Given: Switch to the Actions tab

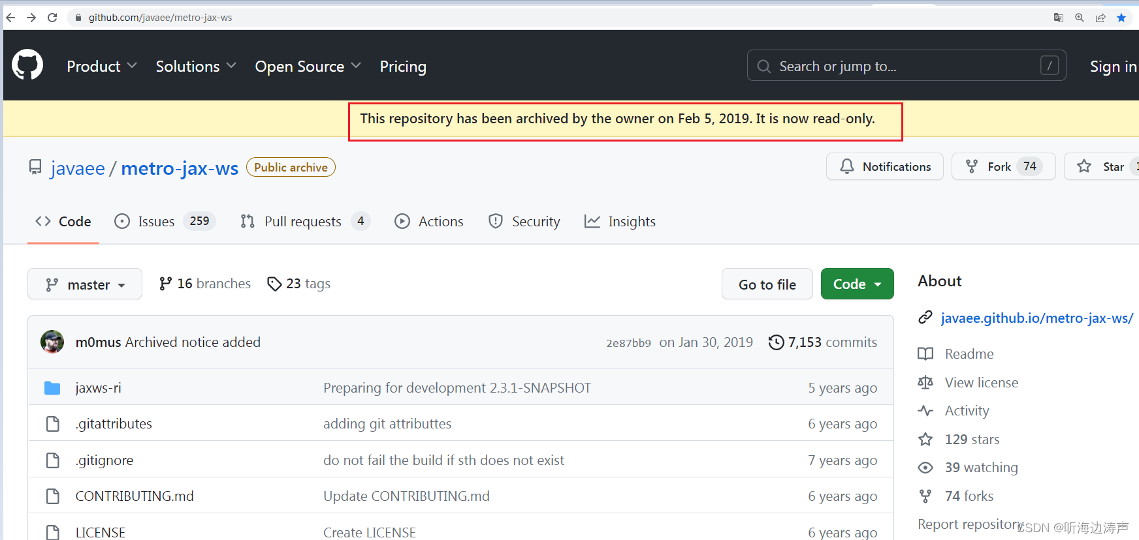Looking at the screenshot, I should pyautogui.click(x=429, y=222).
